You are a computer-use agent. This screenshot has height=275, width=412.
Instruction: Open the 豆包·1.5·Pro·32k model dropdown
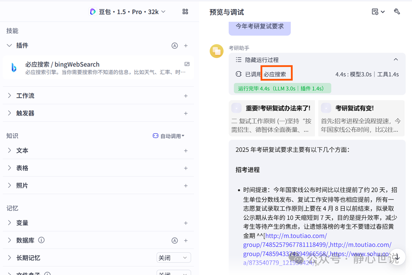pos(128,12)
